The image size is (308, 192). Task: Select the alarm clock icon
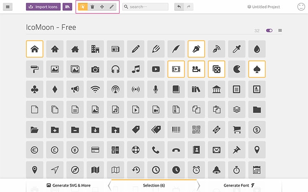pos(196,170)
